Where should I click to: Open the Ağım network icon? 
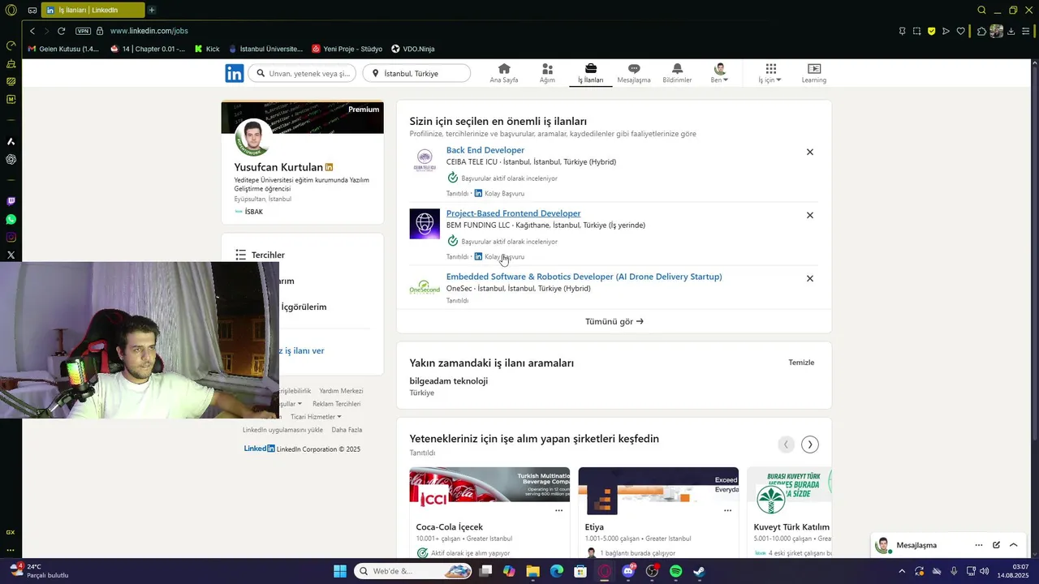pyautogui.click(x=547, y=73)
